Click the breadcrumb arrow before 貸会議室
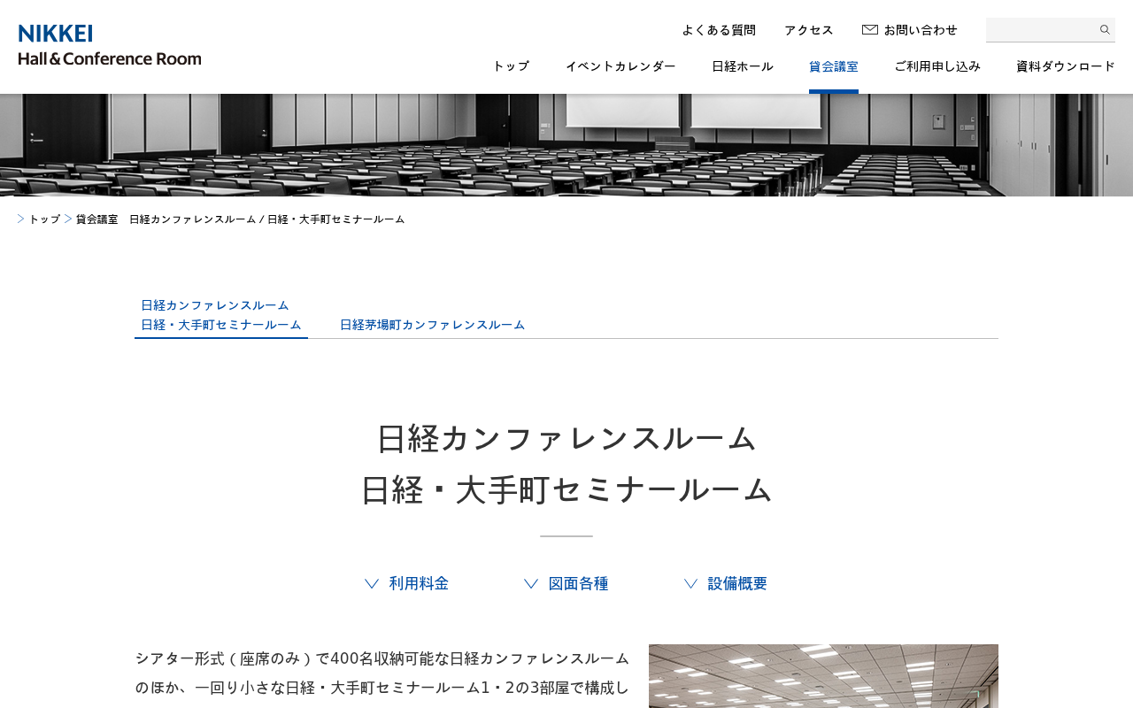The width and height of the screenshot is (1133, 708). pos(68,219)
